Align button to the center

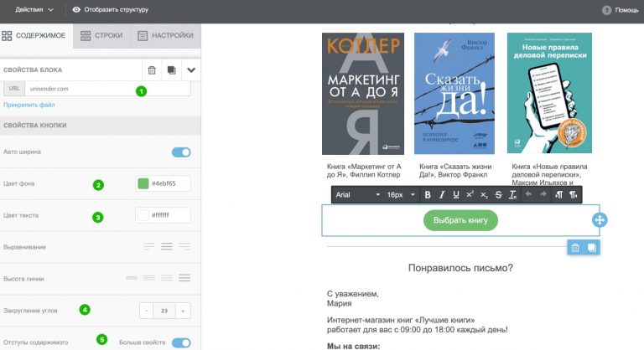pyautogui.click(x=167, y=247)
